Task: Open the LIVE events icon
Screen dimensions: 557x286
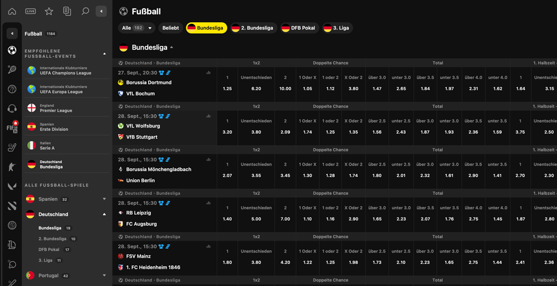Action: pyautogui.click(x=31, y=11)
